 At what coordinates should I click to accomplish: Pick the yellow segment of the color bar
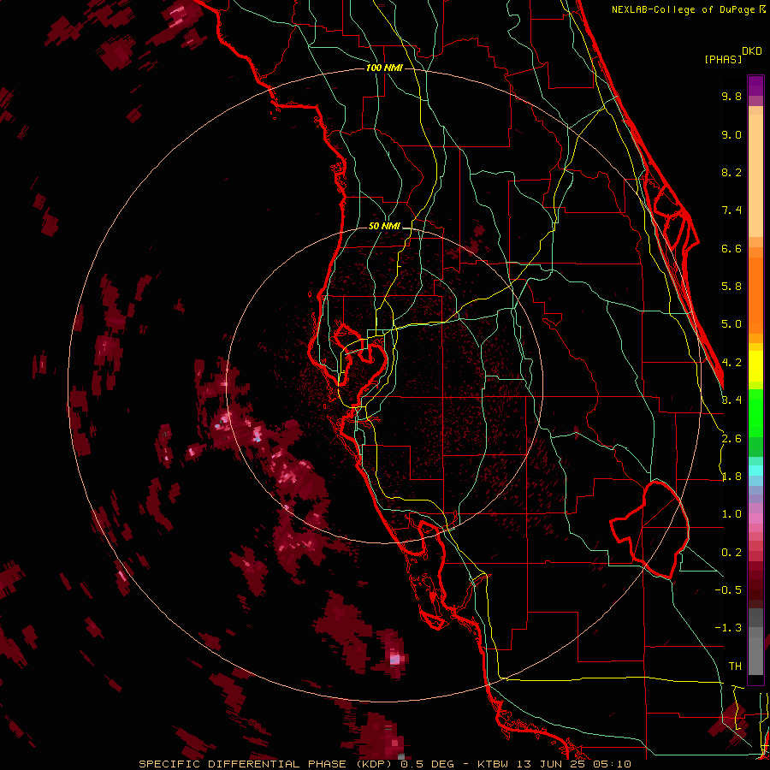tap(755, 366)
